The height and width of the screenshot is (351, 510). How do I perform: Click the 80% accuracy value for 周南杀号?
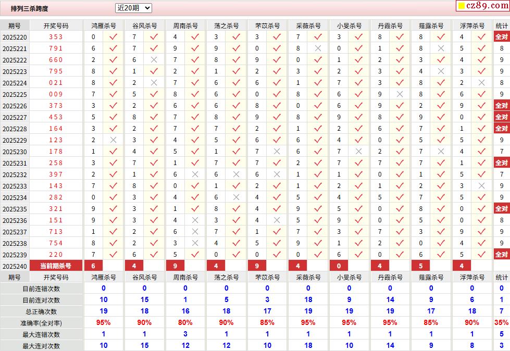(185, 323)
